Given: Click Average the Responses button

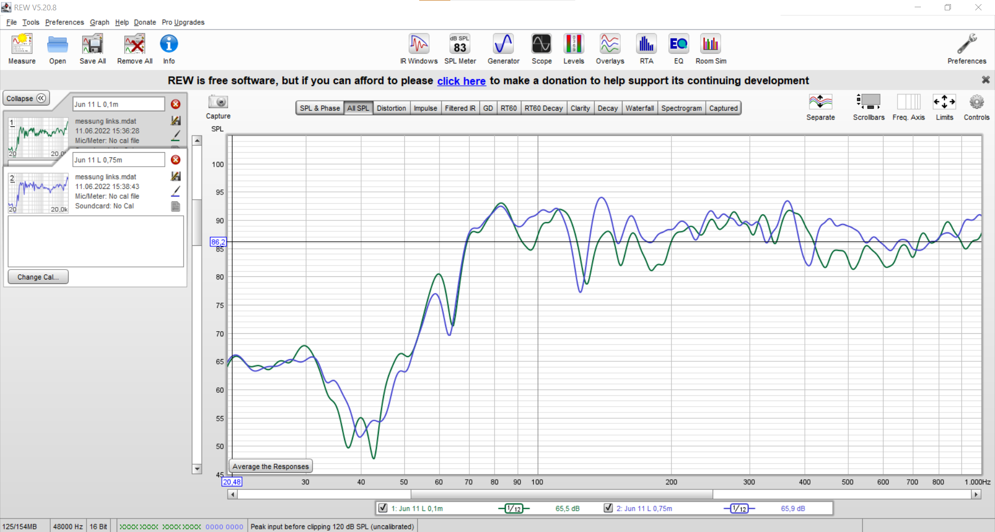Looking at the screenshot, I should [x=271, y=466].
